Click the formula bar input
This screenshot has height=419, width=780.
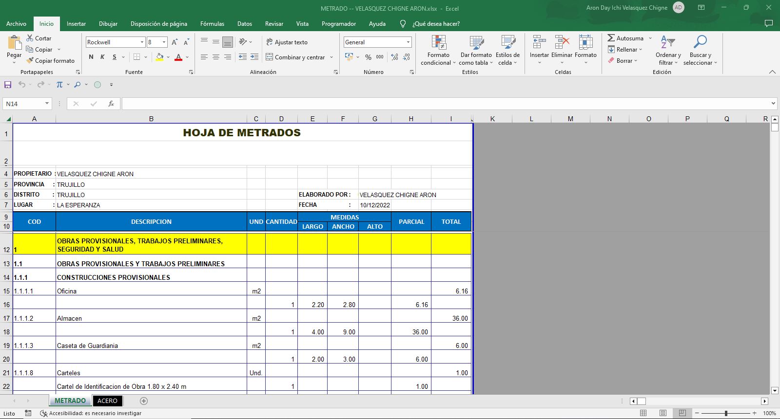click(446, 104)
